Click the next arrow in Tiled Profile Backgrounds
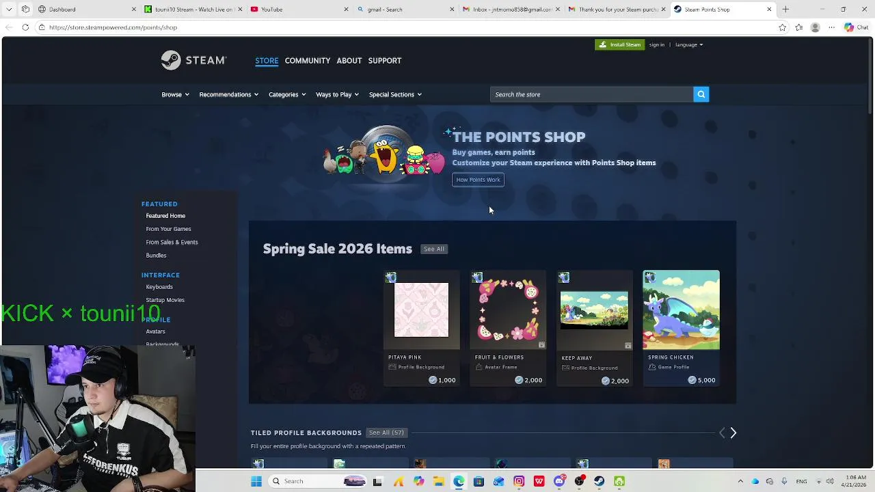Image resolution: width=875 pixels, height=492 pixels. [733, 433]
